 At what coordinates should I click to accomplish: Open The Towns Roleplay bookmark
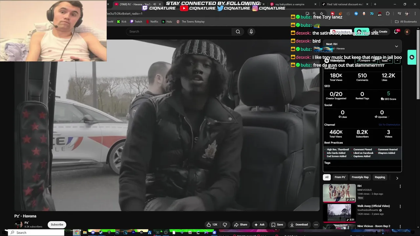click(x=190, y=22)
